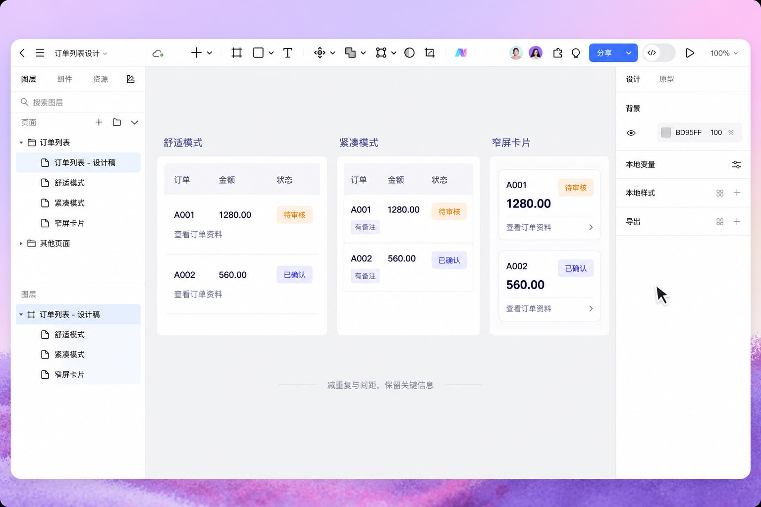Open the hamburger main menu
The image size is (761, 507).
40,53
